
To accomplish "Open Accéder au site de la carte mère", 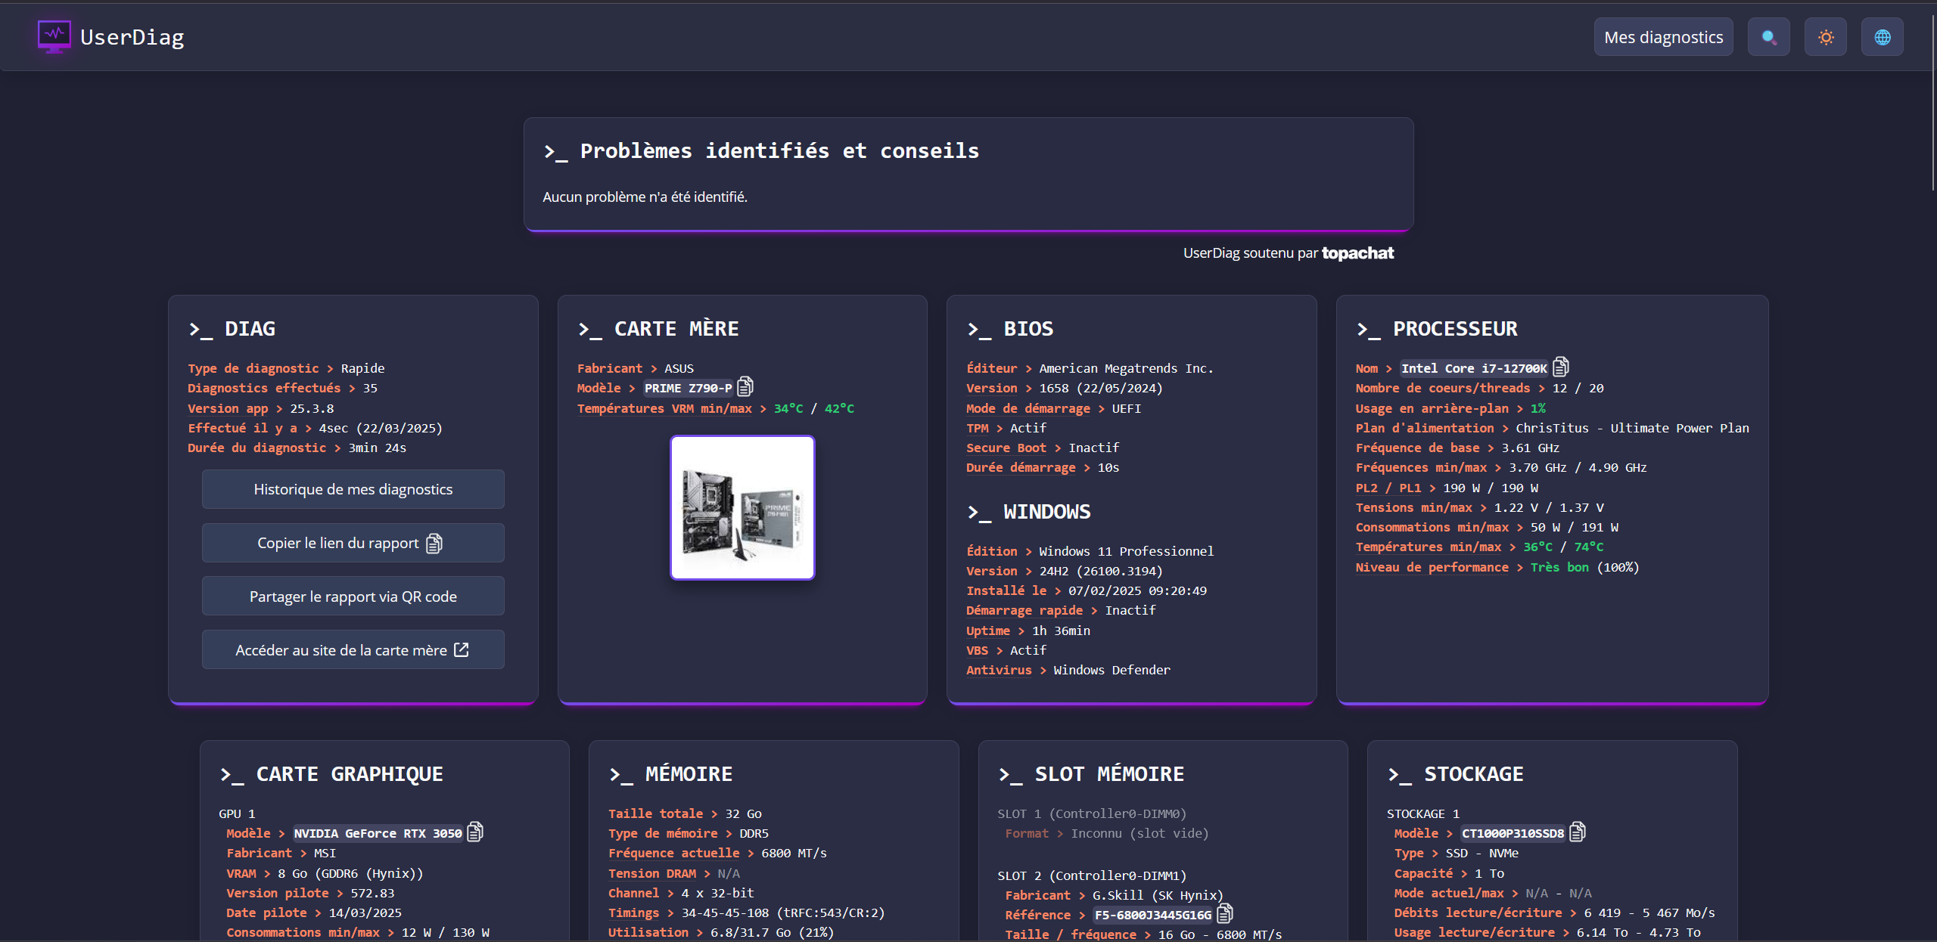I will coord(353,650).
